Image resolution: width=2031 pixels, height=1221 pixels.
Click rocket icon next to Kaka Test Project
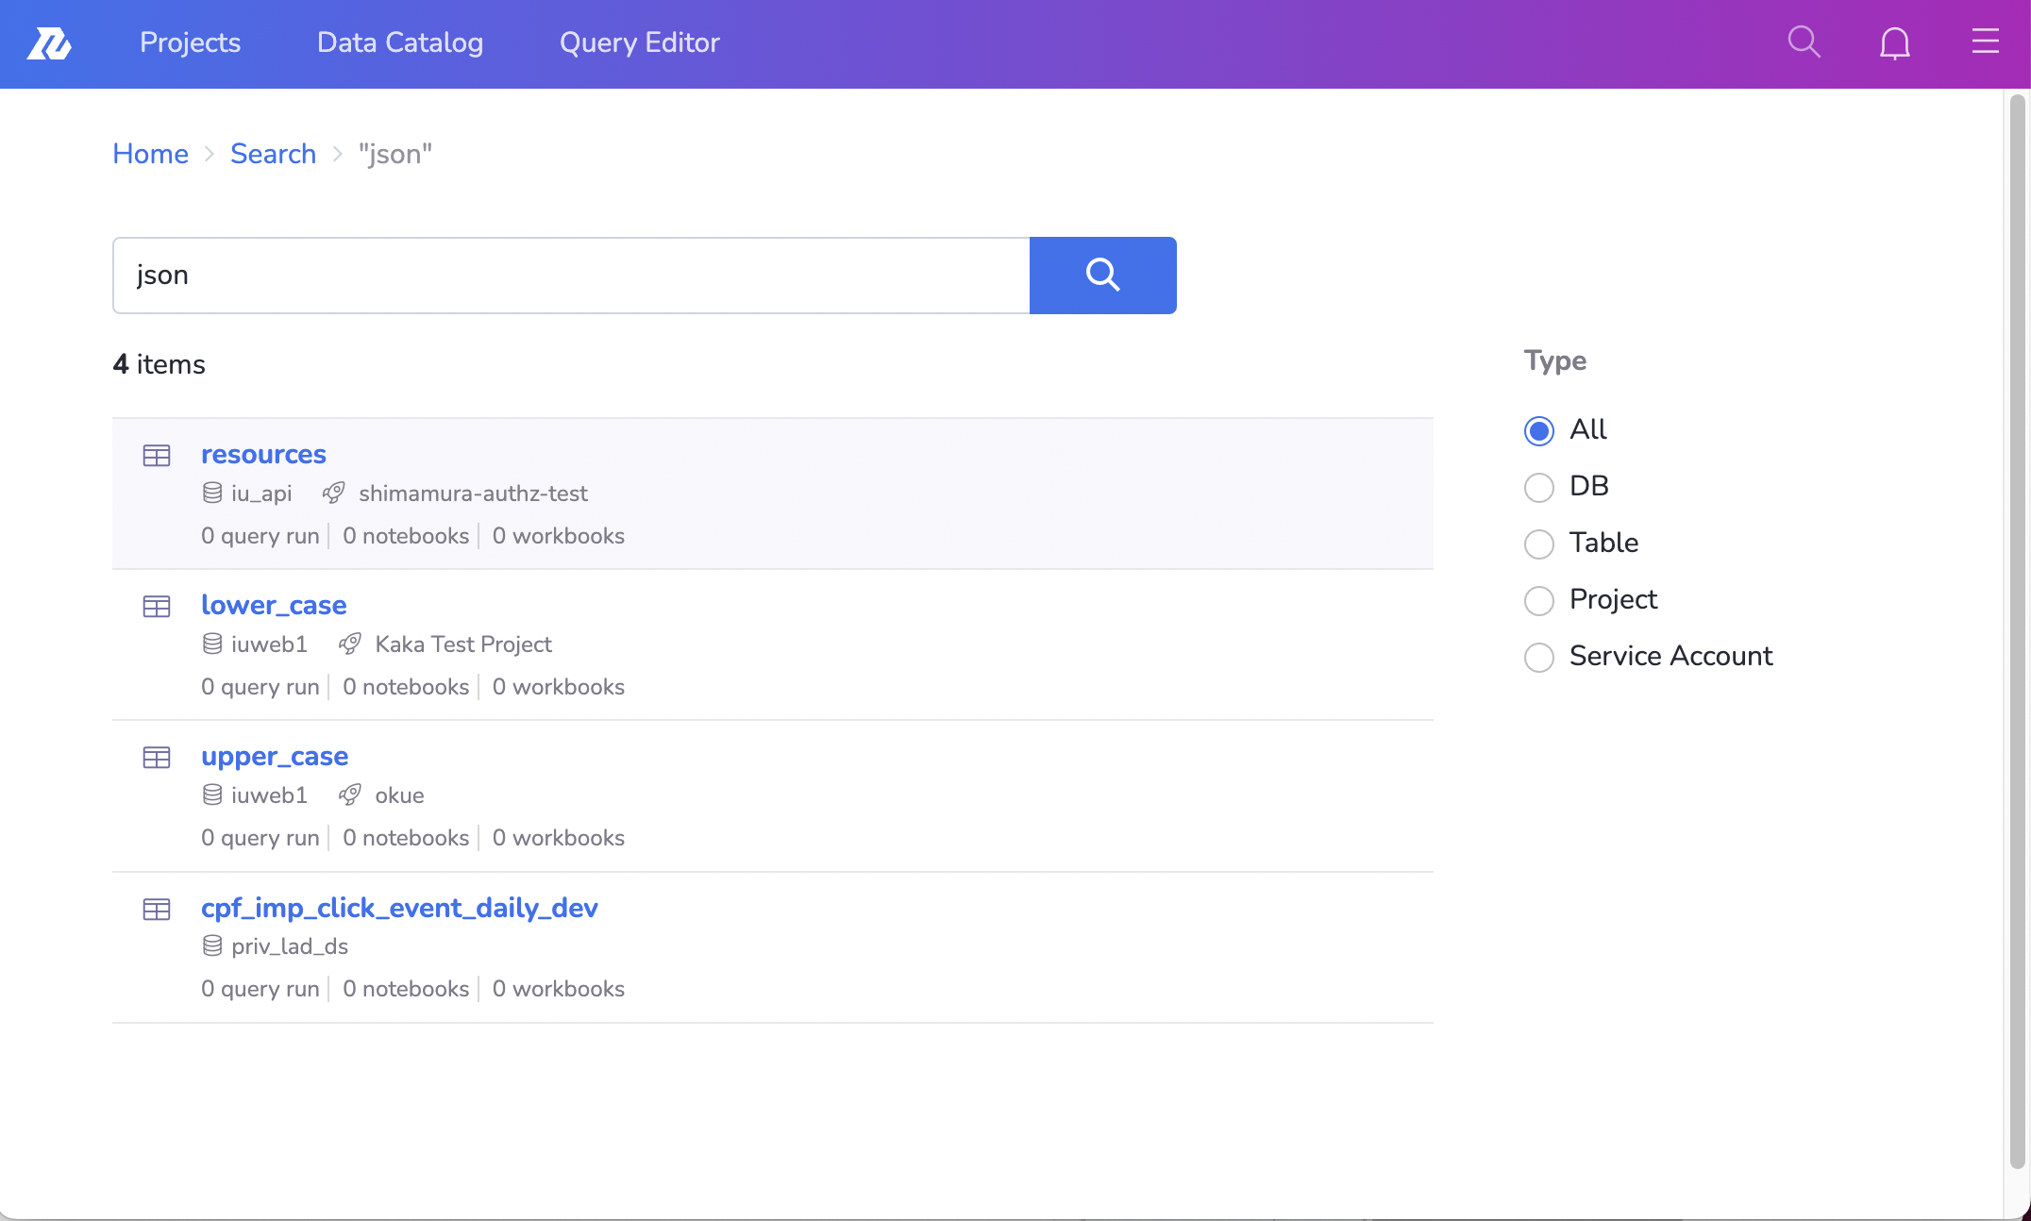(350, 644)
